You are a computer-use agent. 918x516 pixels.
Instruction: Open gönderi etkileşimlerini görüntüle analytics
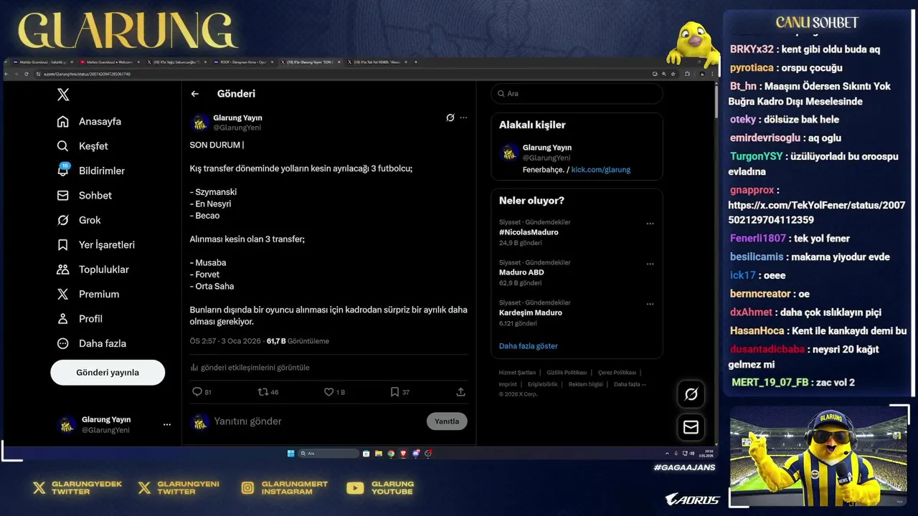pos(250,368)
